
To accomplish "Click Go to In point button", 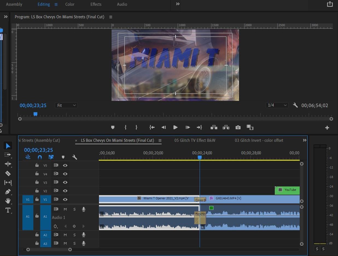I will [152, 127].
